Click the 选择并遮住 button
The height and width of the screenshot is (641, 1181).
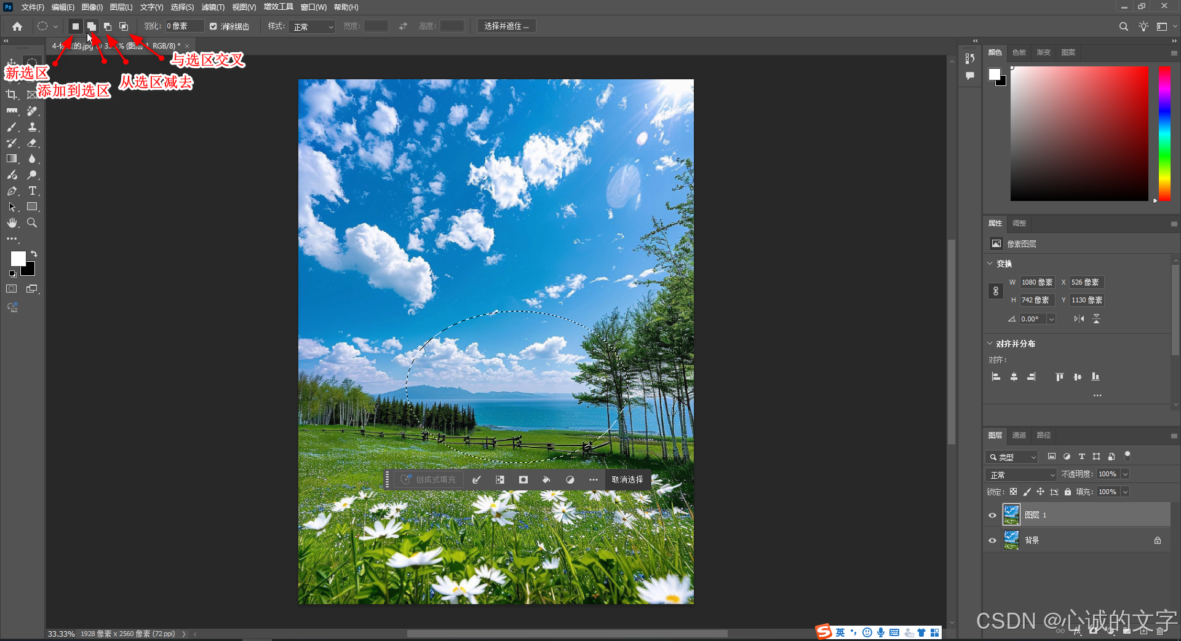tap(506, 25)
